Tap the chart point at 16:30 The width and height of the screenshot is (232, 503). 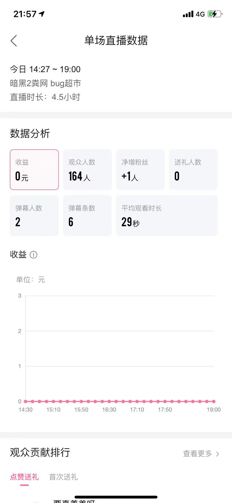109,401
